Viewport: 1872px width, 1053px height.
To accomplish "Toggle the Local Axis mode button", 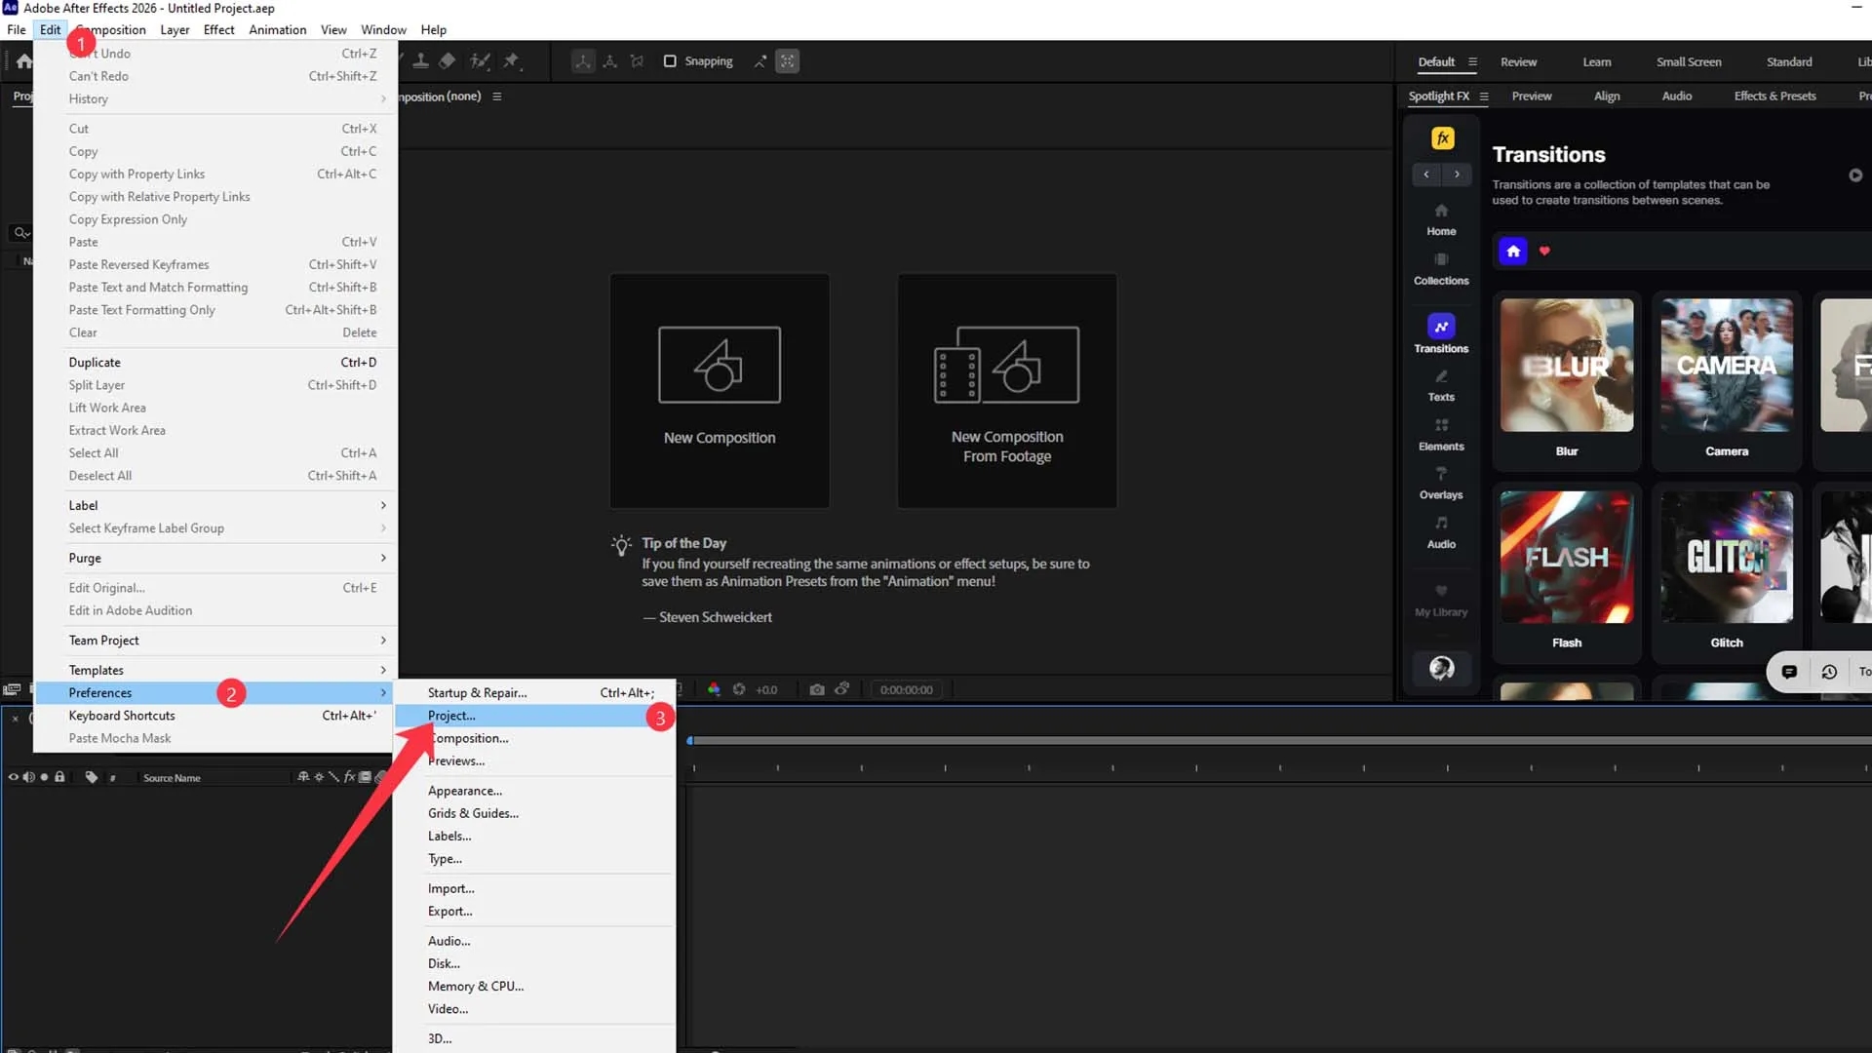I will click(x=583, y=61).
